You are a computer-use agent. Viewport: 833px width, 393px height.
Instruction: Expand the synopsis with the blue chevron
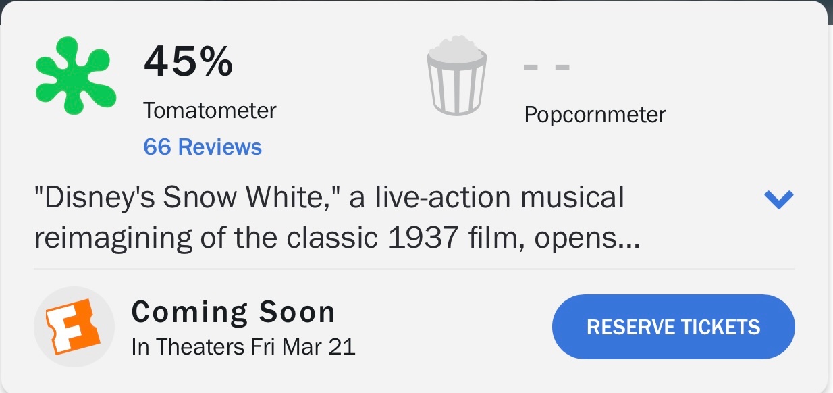(778, 199)
